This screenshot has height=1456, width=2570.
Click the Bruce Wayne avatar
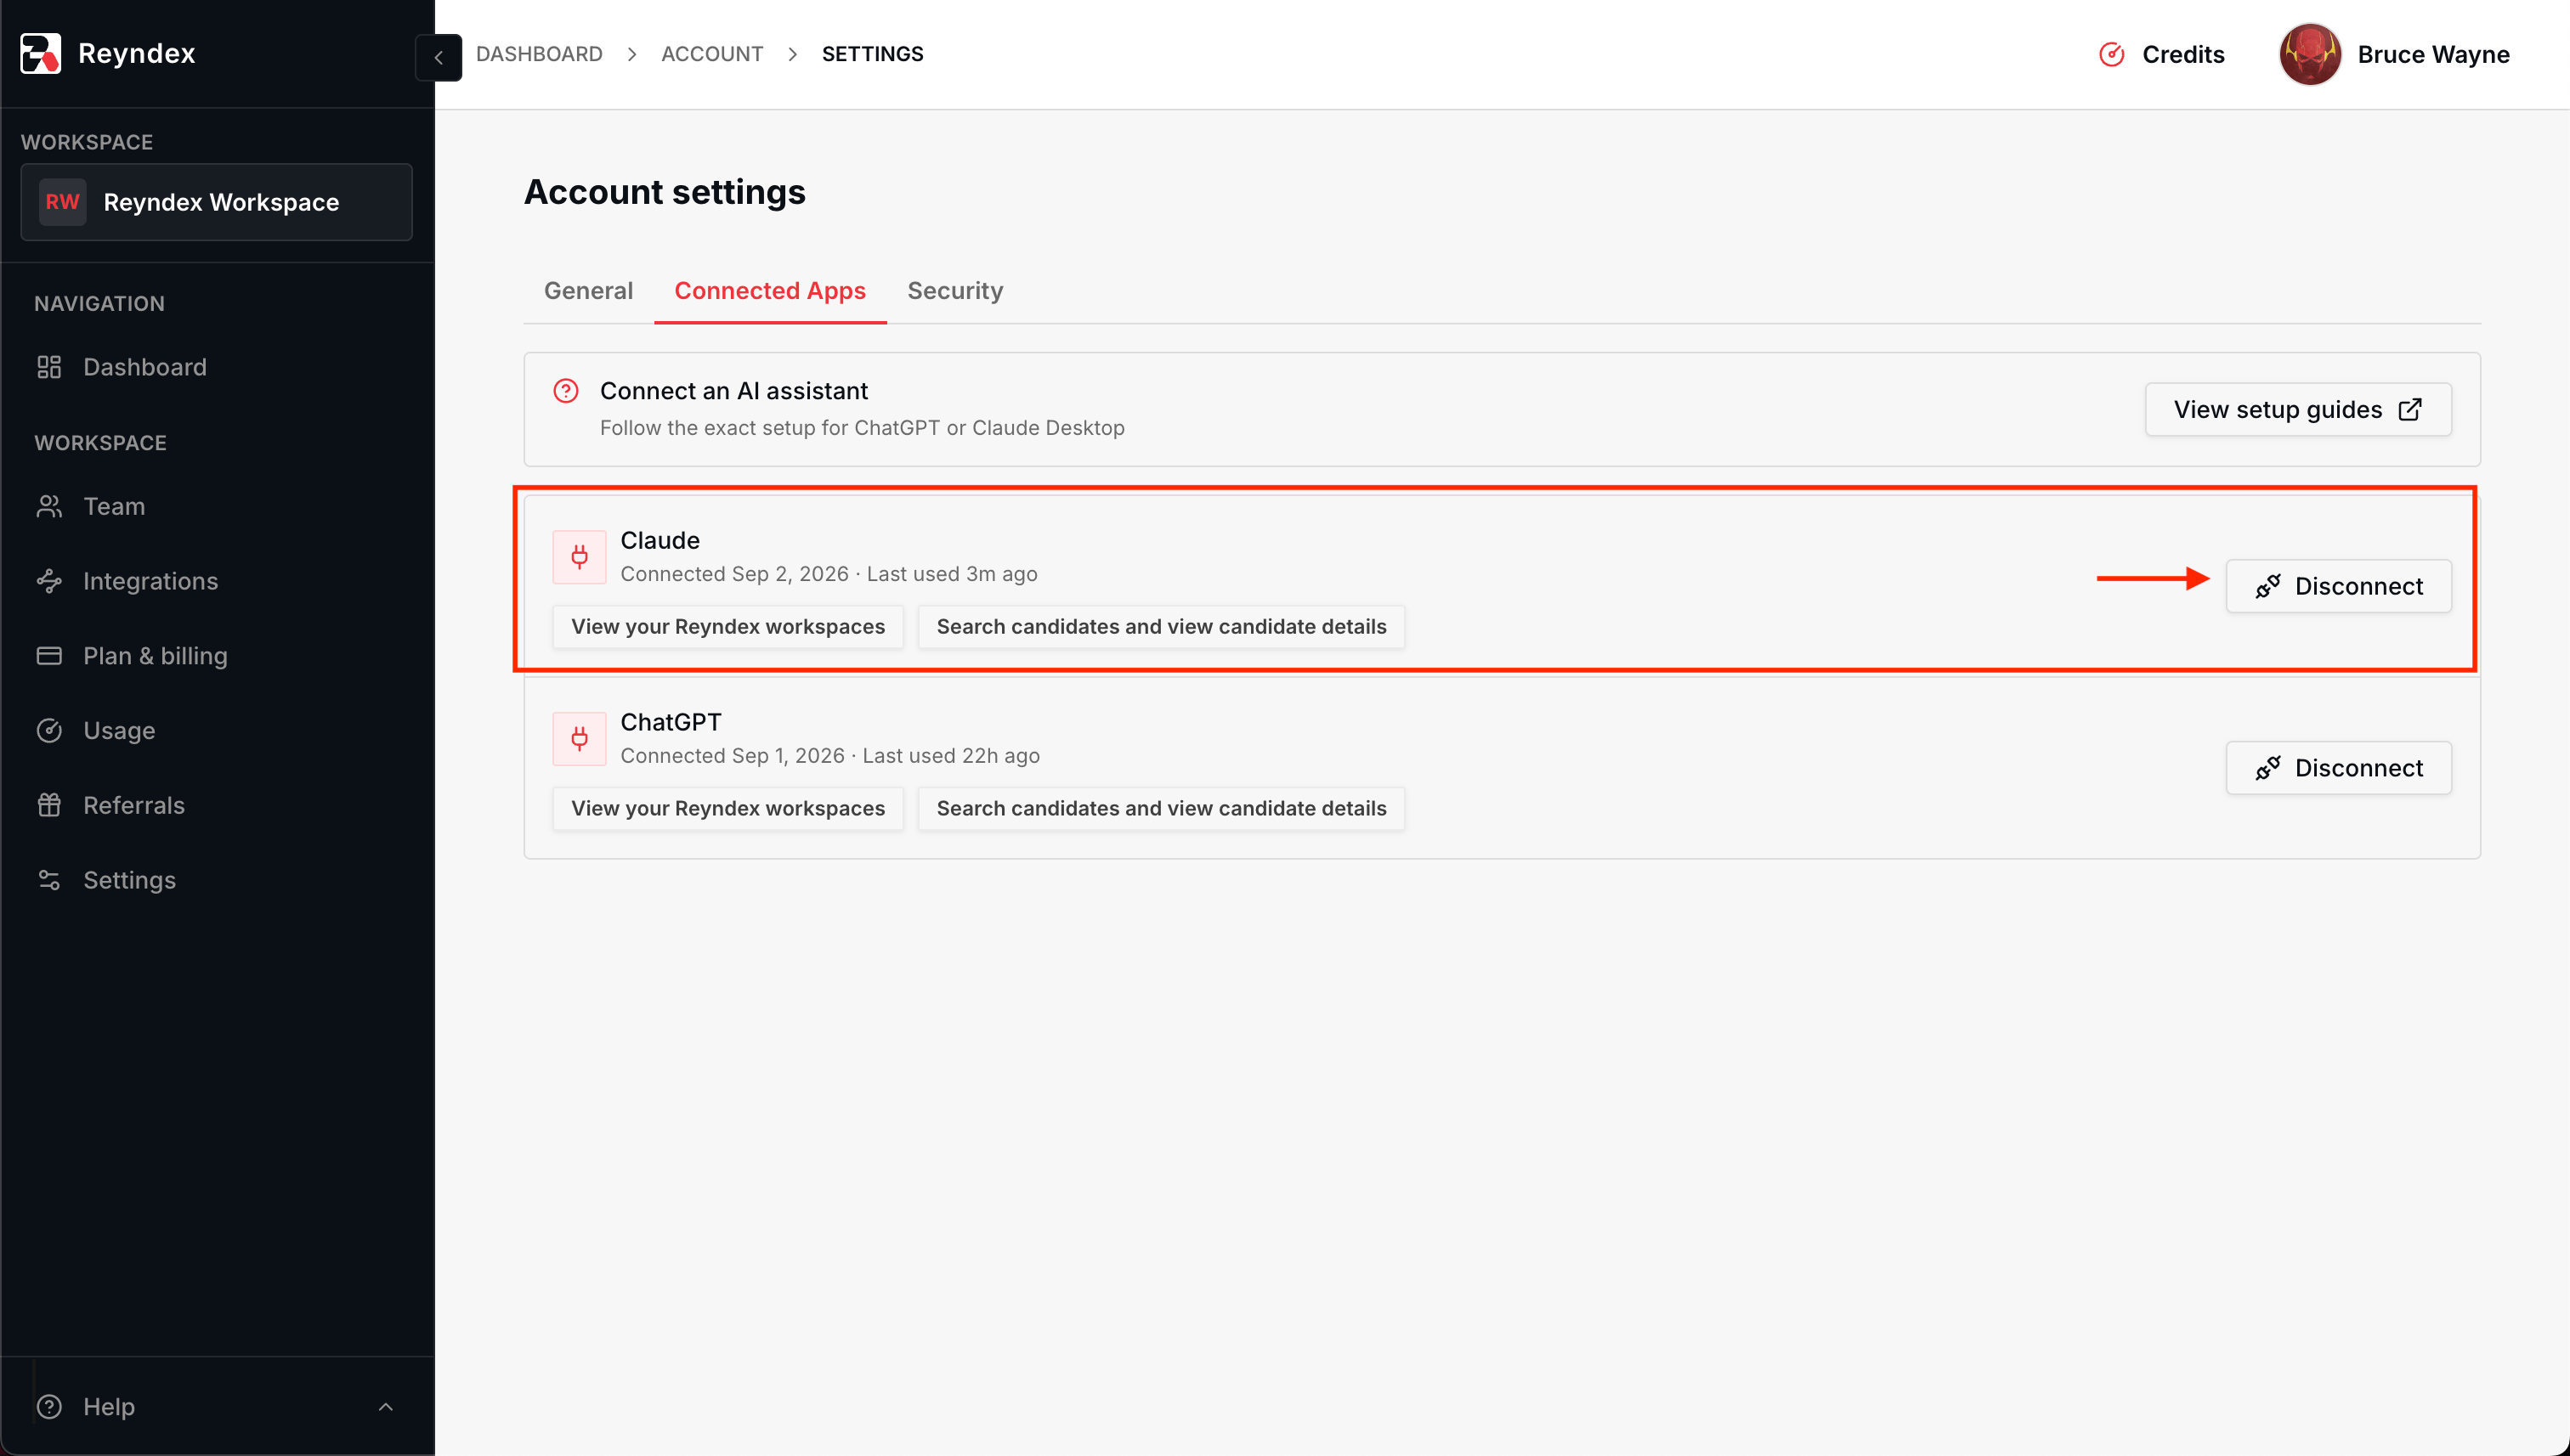2310,54
